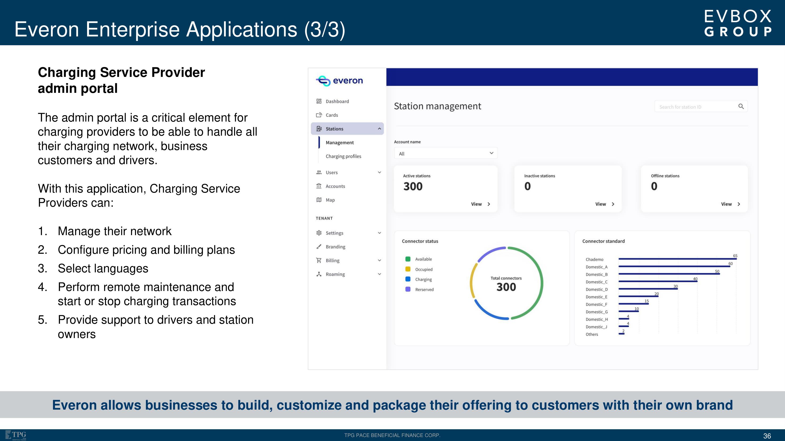The image size is (785, 441).
Task: Click the Settings gear icon
Action: (x=319, y=233)
